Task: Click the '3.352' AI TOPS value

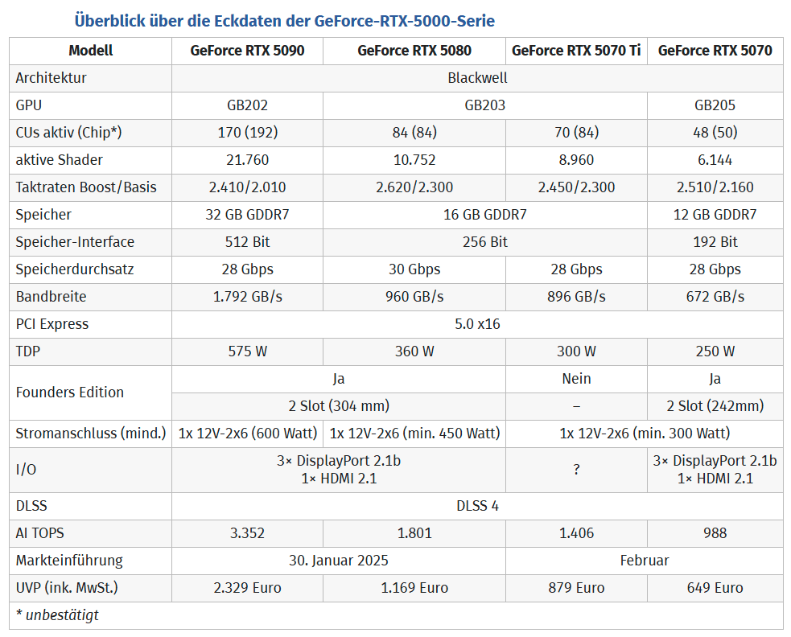Action: point(247,533)
